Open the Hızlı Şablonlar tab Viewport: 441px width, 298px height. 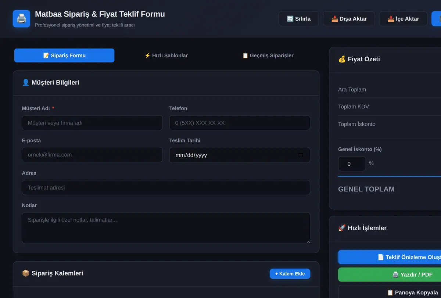(x=166, y=55)
